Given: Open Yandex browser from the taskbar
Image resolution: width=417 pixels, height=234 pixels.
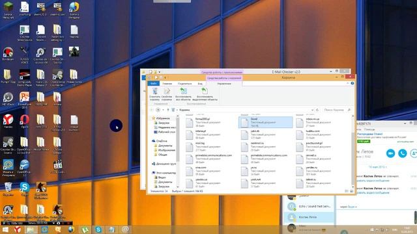Looking at the screenshot, I should pos(18,229).
